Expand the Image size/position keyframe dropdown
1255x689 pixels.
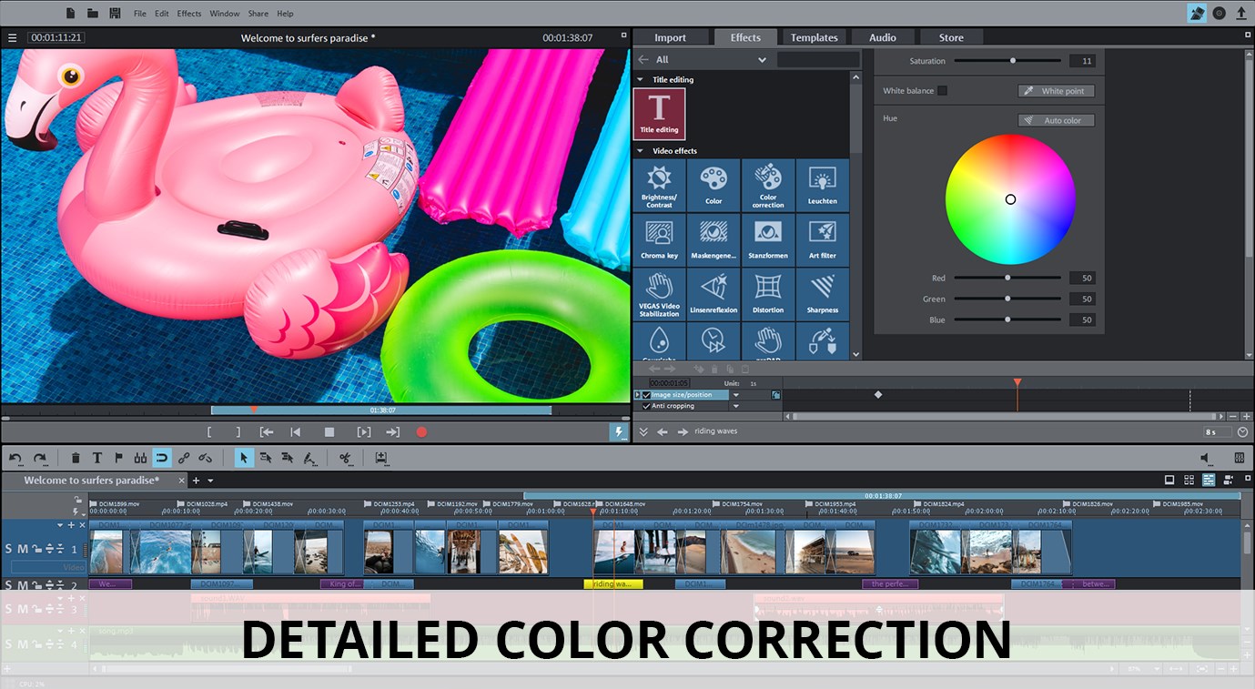[735, 395]
